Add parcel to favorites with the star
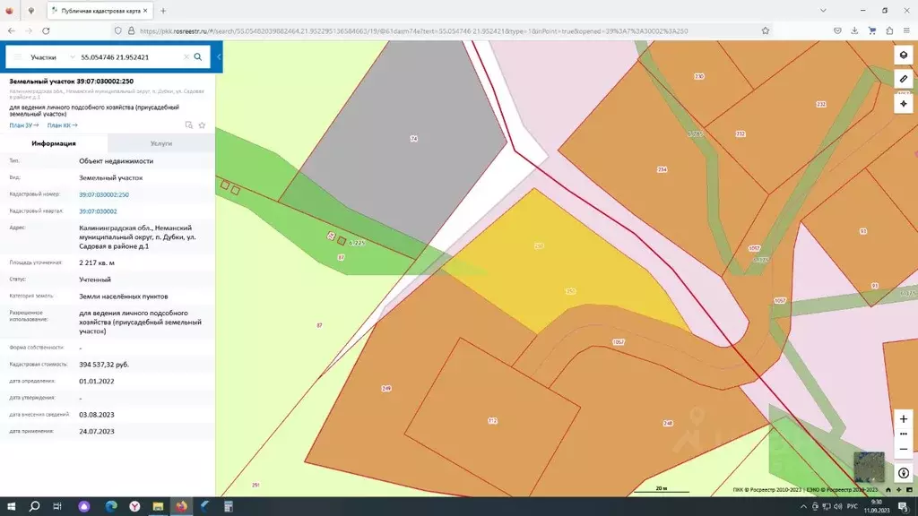This screenshot has width=918, height=516. pyautogui.click(x=202, y=125)
